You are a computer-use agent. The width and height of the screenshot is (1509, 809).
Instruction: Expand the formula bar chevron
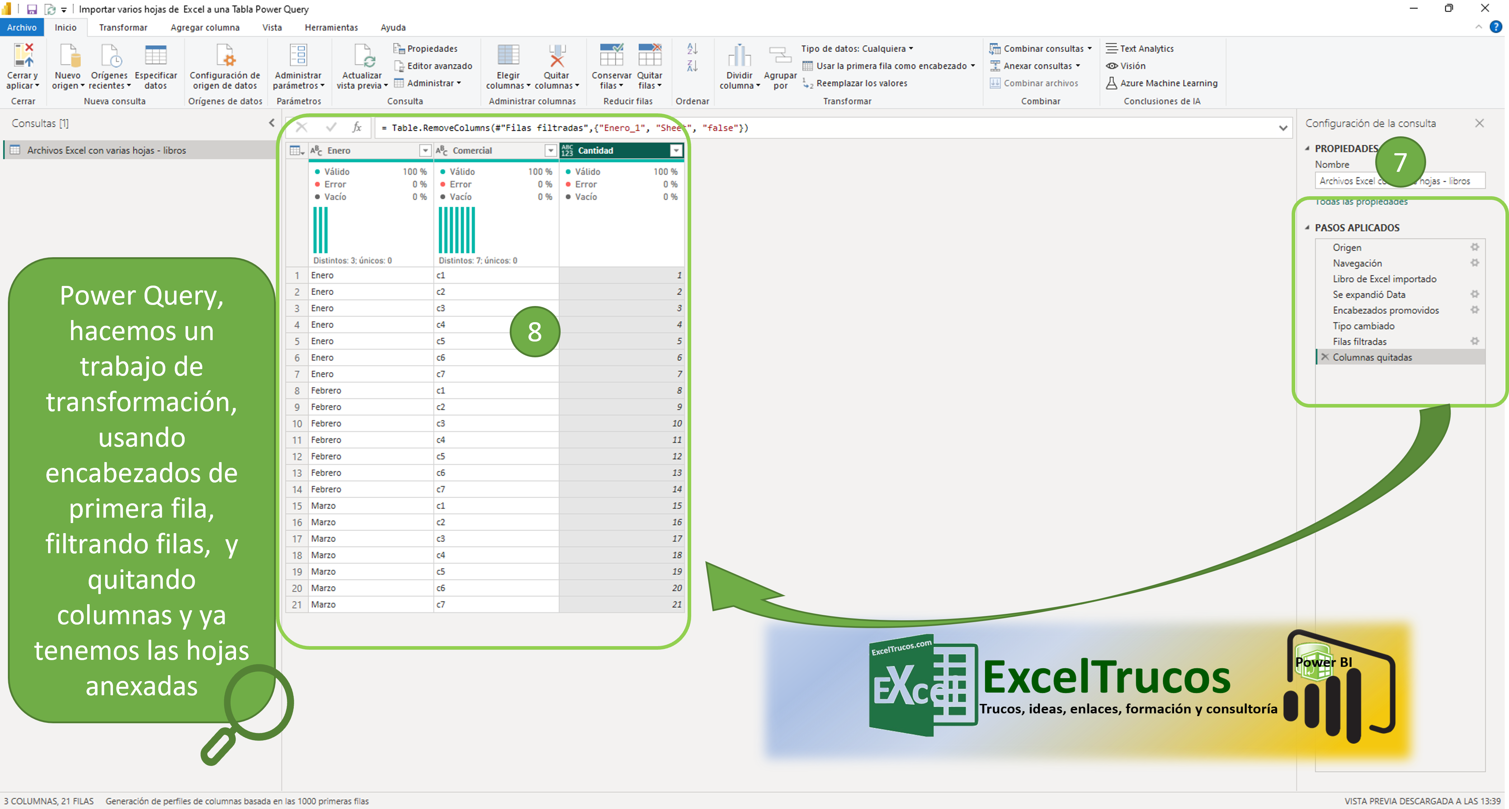coord(1282,128)
